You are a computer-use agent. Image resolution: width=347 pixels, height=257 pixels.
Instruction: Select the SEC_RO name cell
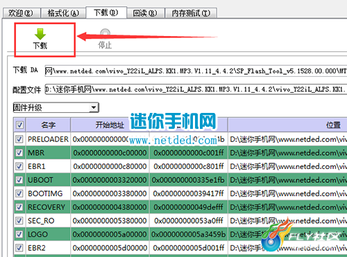click(x=48, y=221)
